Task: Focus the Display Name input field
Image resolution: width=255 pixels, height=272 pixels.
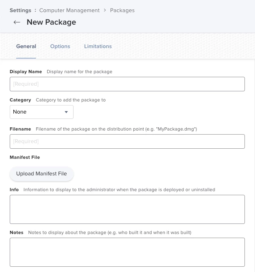Action: pos(127,84)
